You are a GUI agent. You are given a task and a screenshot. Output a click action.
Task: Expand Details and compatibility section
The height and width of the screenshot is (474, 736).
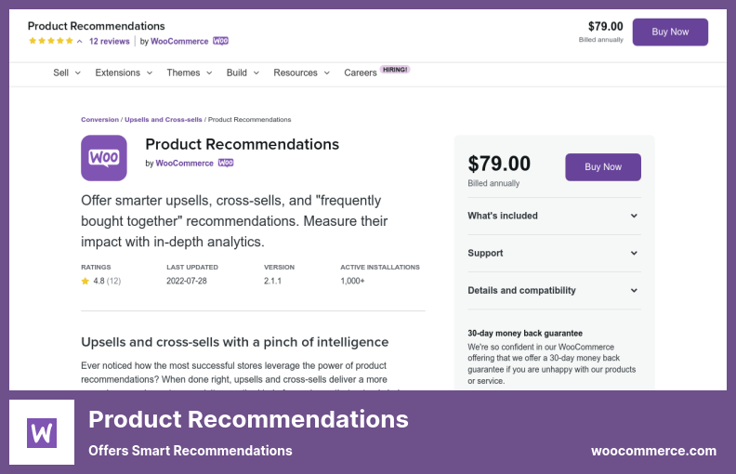tap(554, 290)
